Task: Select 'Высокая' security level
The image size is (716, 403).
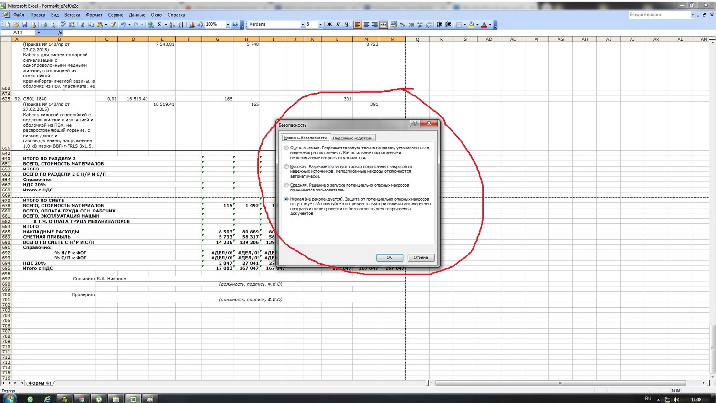Action: click(x=286, y=167)
